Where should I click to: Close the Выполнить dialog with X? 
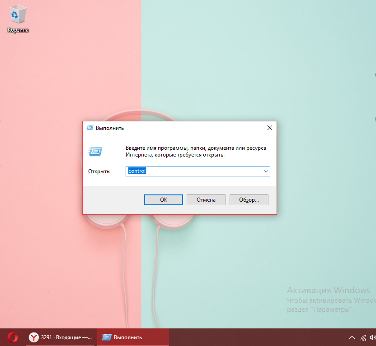pyautogui.click(x=270, y=128)
